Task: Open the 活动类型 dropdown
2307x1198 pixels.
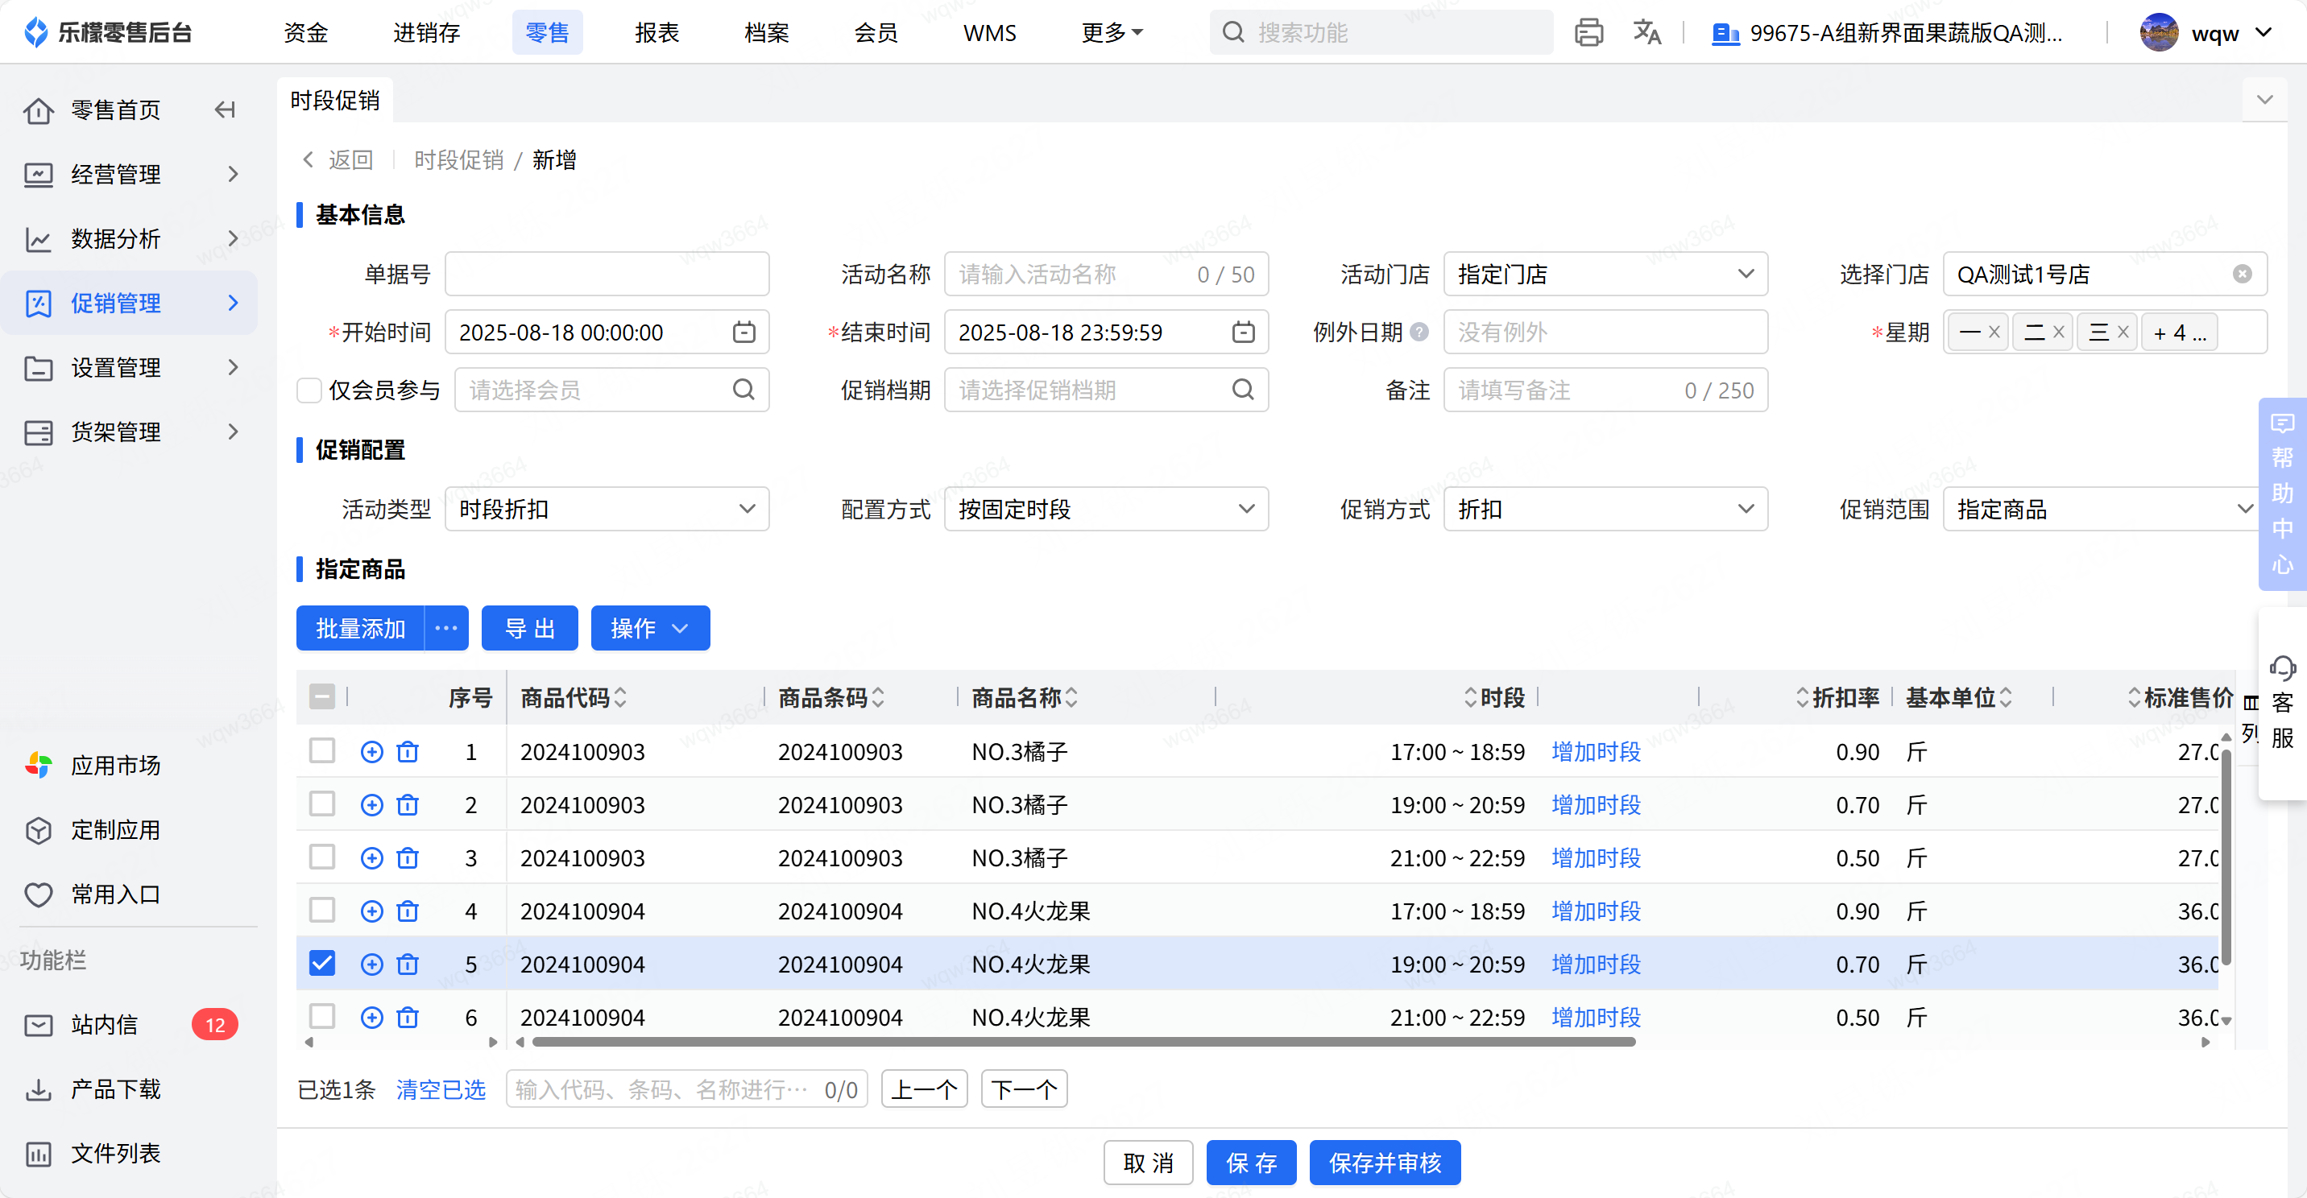Action: pos(607,510)
